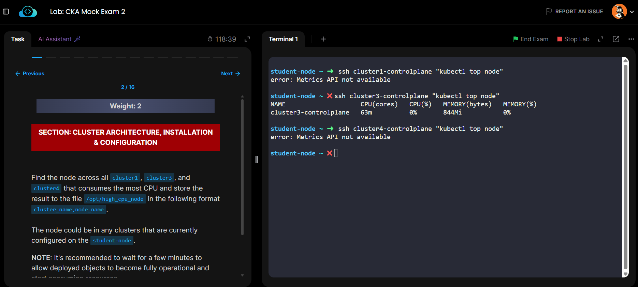Click the timer clock icon

[210, 39]
